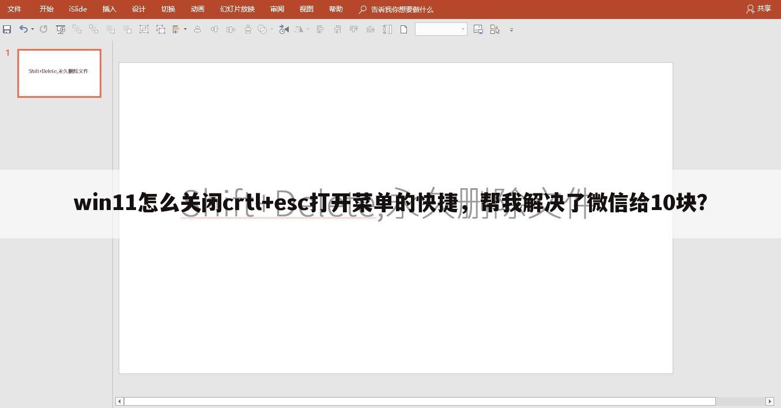Screen dimensions: 781x408
Task: Click the Ungroup objects icon
Action: point(161,29)
